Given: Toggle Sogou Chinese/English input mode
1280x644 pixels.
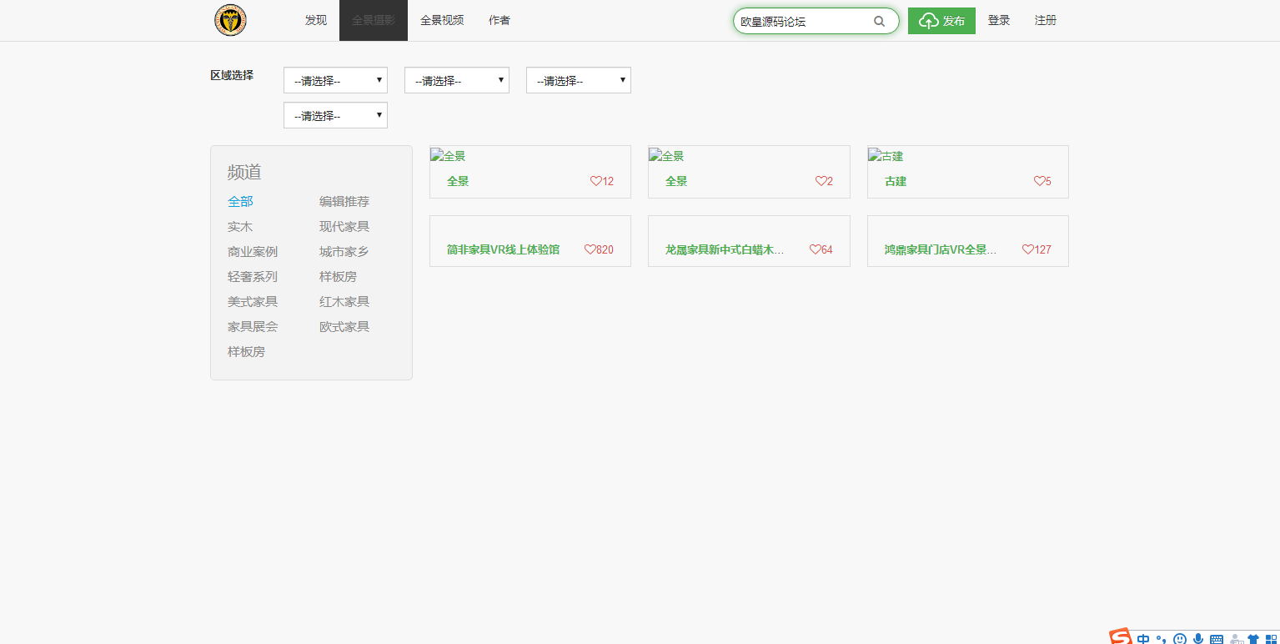Looking at the screenshot, I should 1143,638.
